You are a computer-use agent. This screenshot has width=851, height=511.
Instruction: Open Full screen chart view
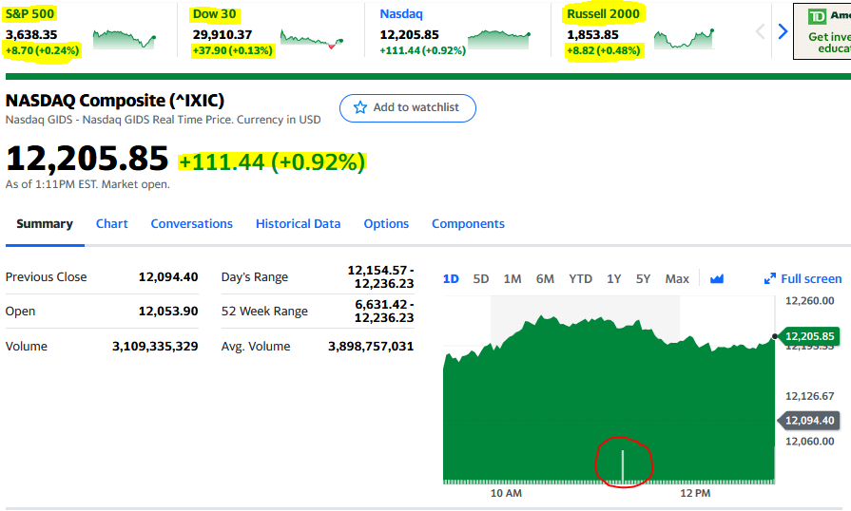click(803, 278)
